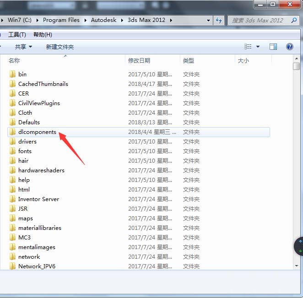Click the scrollbar up arrow
303x298 pixels.
(297, 59)
